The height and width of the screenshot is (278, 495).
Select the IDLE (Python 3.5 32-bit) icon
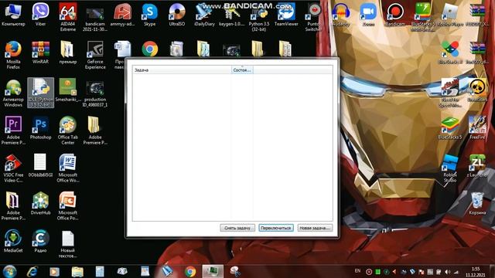pos(40,93)
